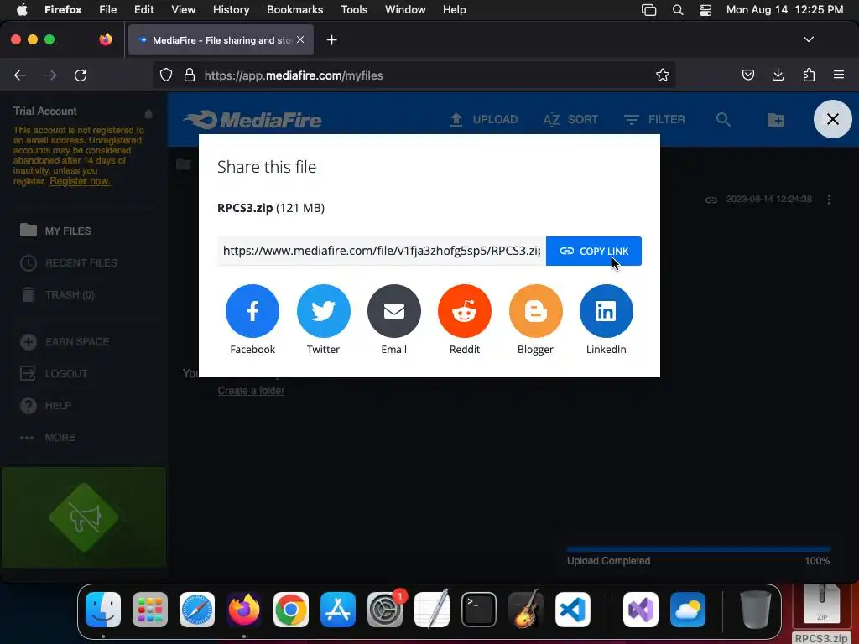Click the site padlock icon
This screenshot has width=859, height=644.
[x=190, y=75]
